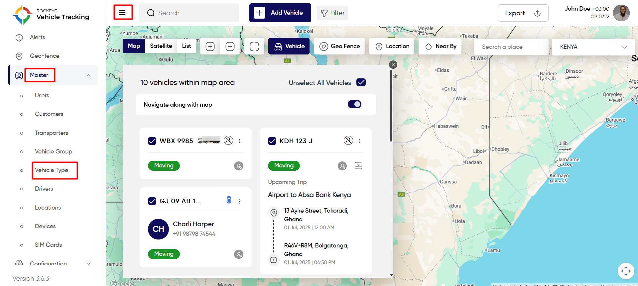This screenshot has width=638, height=286.
Task: Click the GJ 09 AB mobile device icon
Action: [x=229, y=200]
